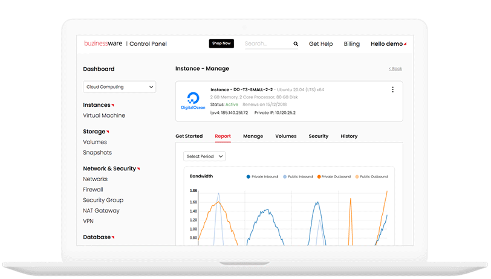Toggle Private Inbound legend dot
This screenshot has height=279, width=491.
click(x=249, y=176)
